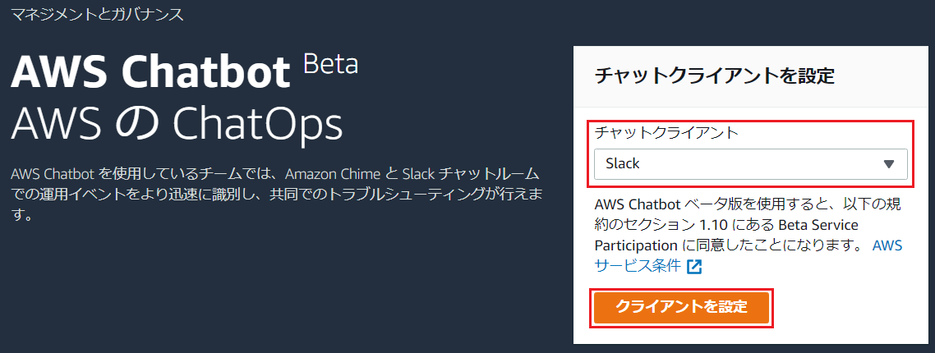
Task: Click the AWS の ChatOps subtitle
Action: coord(176,124)
